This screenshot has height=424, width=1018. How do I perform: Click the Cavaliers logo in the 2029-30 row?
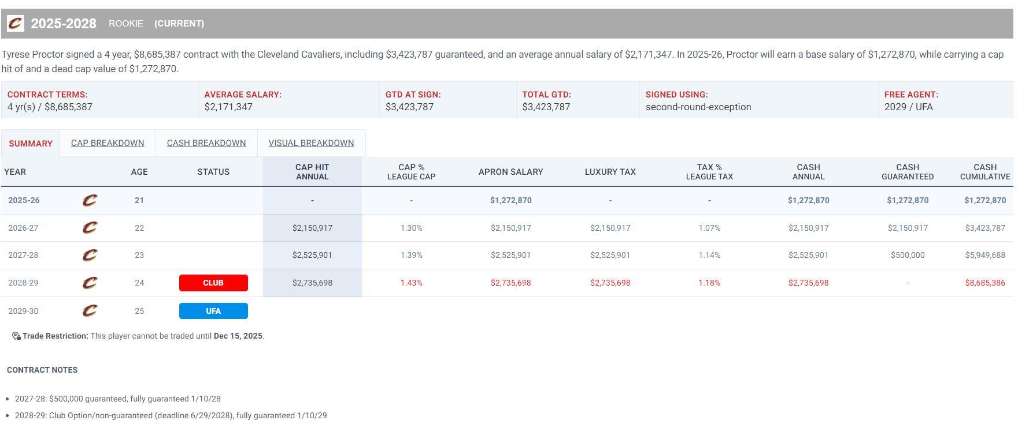pos(90,311)
